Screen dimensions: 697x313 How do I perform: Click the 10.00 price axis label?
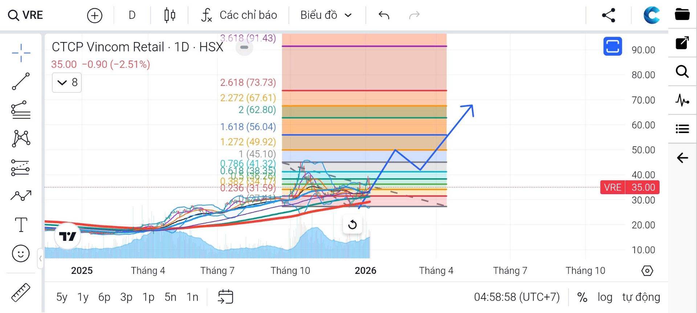[643, 250]
